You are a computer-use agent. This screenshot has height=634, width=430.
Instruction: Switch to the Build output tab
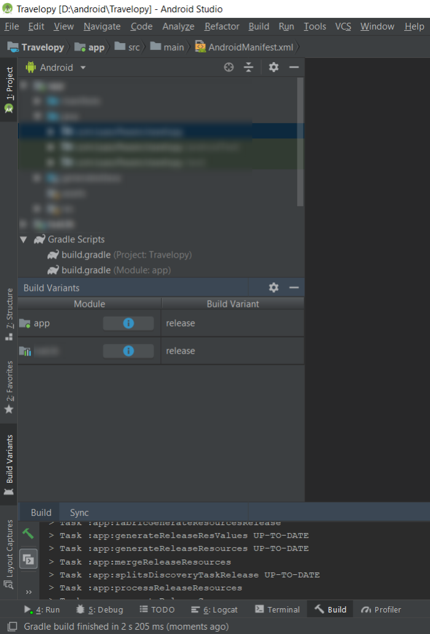pos(41,513)
